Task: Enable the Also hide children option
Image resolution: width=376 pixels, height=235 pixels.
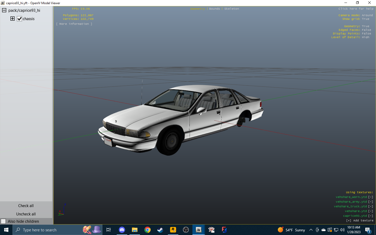Action: [4, 221]
